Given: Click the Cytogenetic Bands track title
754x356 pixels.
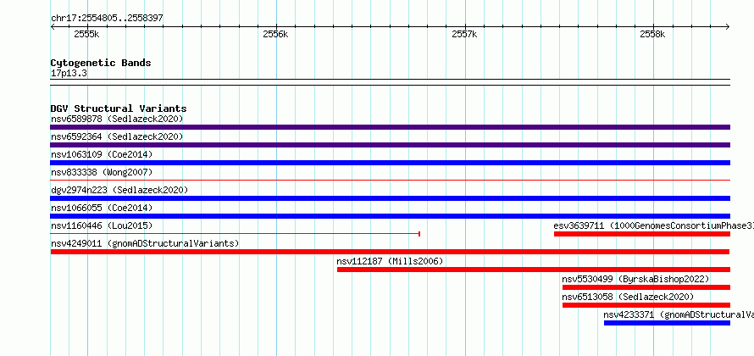Looking at the screenshot, I should coord(101,63).
